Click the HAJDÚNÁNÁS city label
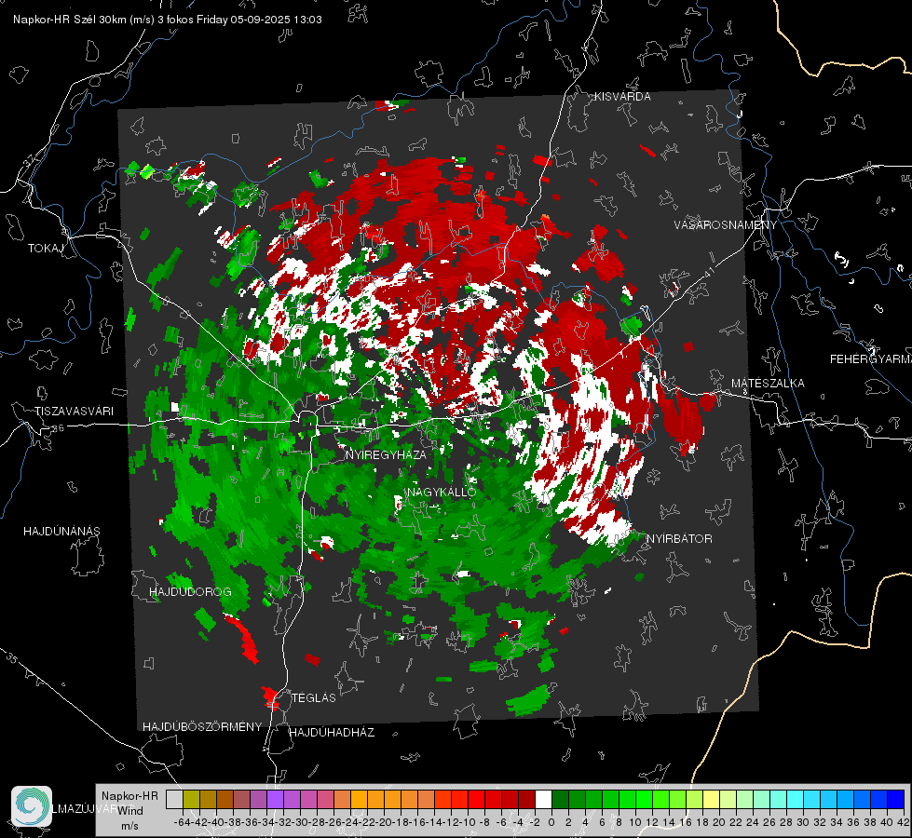 (61, 531)
